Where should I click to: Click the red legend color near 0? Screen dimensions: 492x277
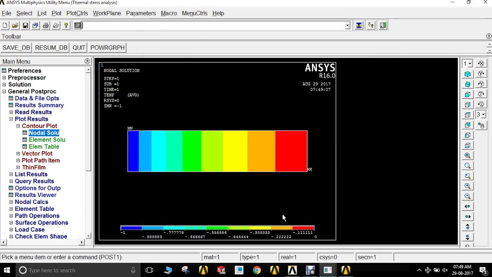(x=304, y=228)
